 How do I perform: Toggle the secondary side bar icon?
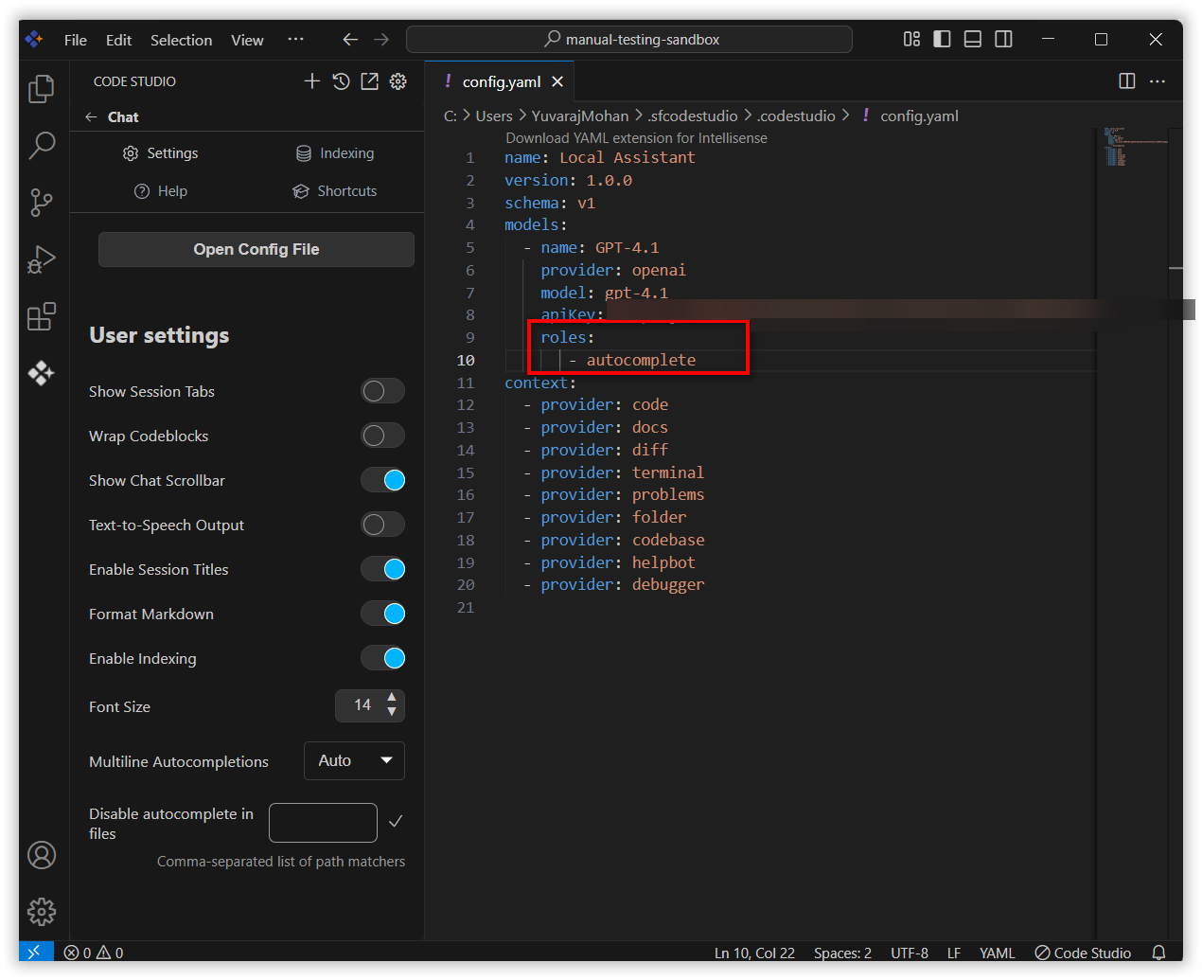(1003, 39)
